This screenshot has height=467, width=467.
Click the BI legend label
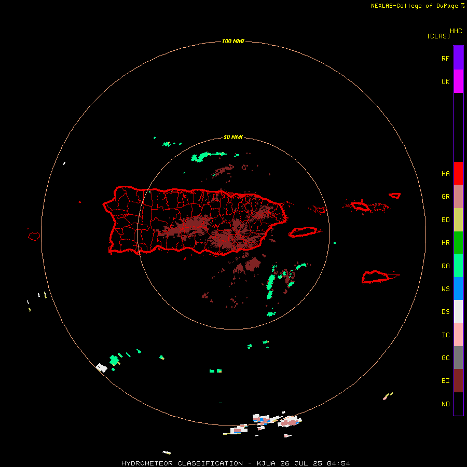point(446,381)
